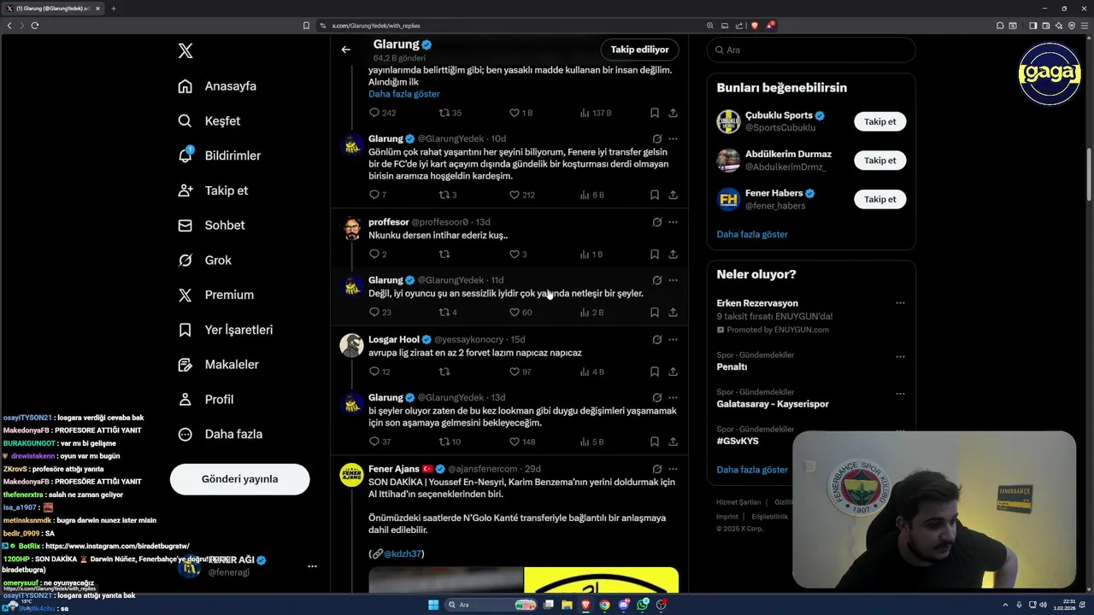Share the Gönlüm çok rahat post
This screenshot has height=615, width=1094.
pos(673,195)
